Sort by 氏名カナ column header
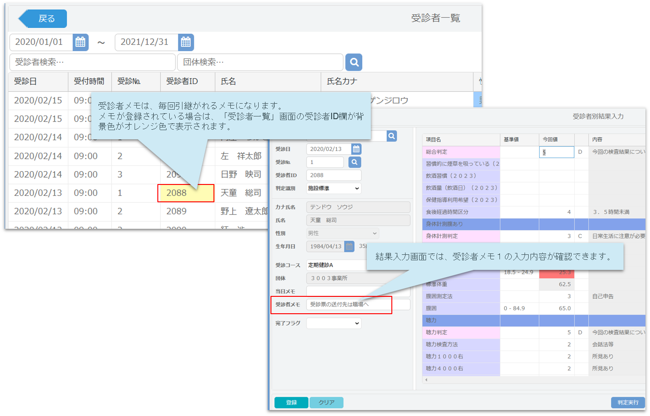 tap(397, 81)
